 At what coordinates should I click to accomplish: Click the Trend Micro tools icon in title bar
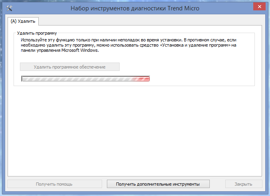[9, 8]
